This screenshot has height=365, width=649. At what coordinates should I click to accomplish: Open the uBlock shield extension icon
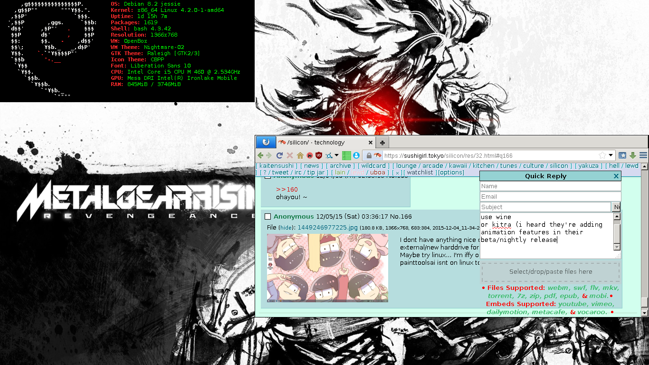pyautogui.click(x=319, y=155)
